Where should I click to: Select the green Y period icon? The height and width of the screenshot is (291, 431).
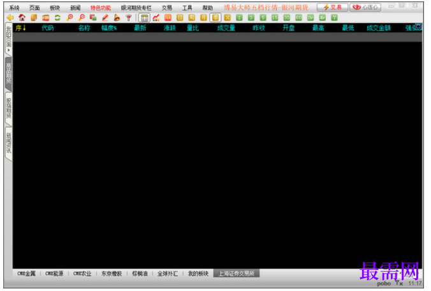[334, 18]
